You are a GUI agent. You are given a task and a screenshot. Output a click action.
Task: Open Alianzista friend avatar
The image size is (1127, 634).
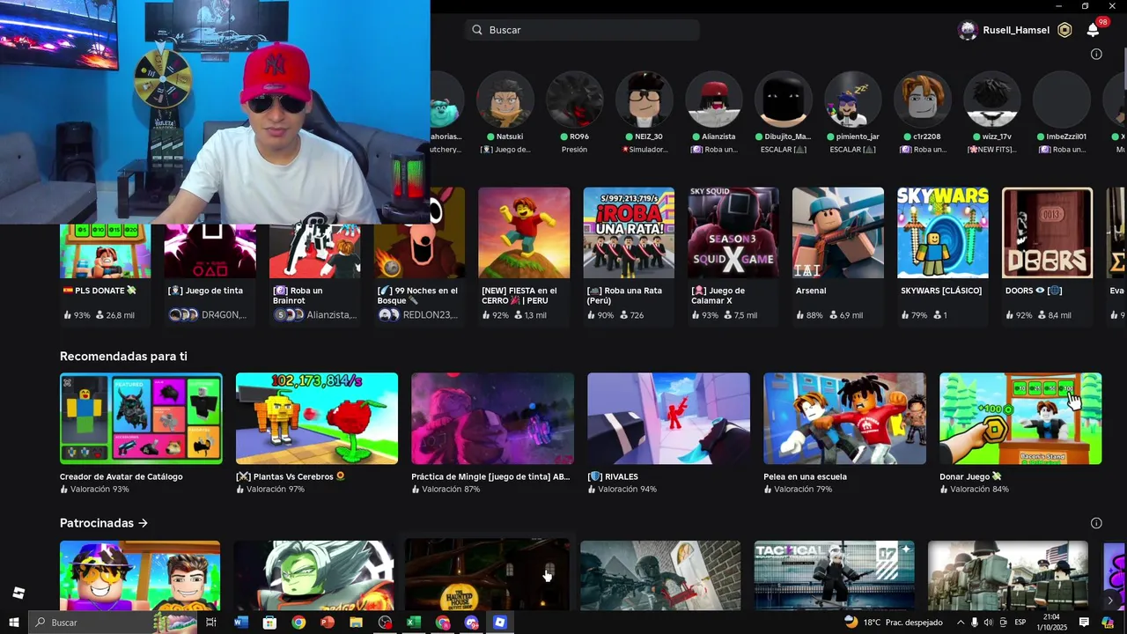pyautogui.click(x=714, y=100)
